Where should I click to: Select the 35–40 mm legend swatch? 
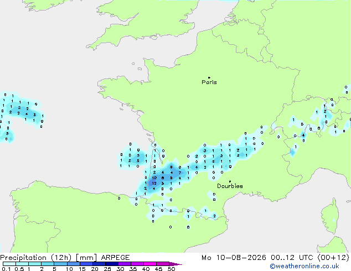coord(137,264)
